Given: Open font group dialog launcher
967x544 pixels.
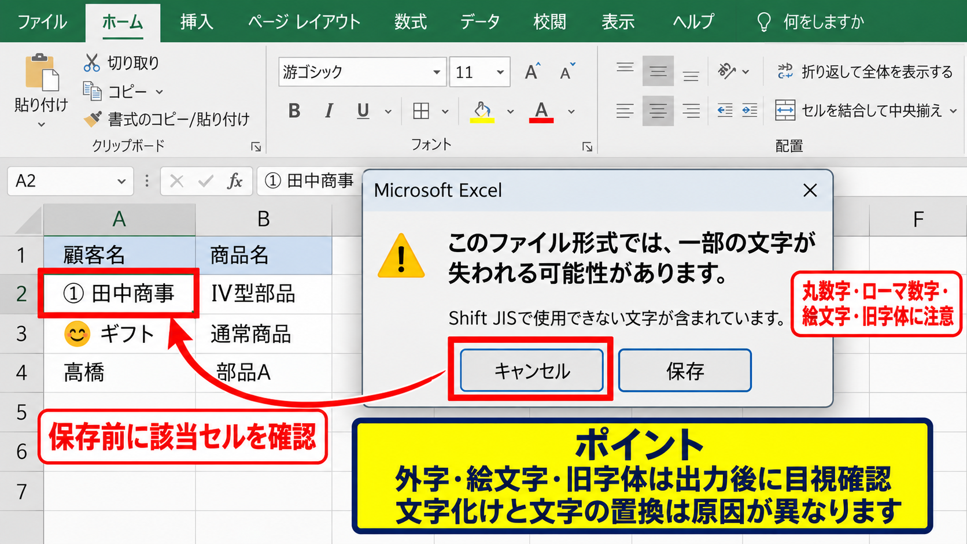Looking at the screenshot, I should point(587,147).
